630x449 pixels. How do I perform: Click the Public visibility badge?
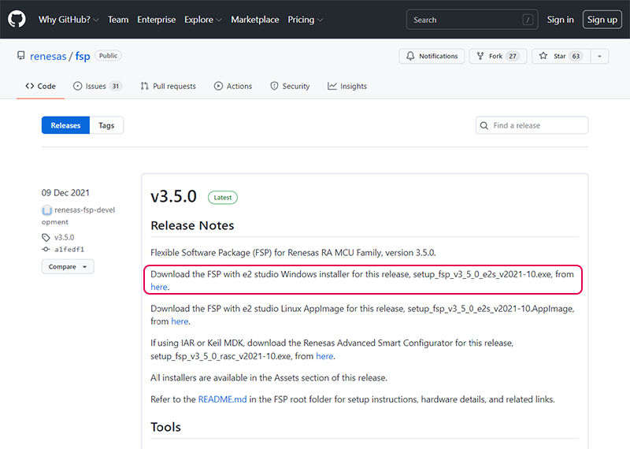[x=108, y=55]
